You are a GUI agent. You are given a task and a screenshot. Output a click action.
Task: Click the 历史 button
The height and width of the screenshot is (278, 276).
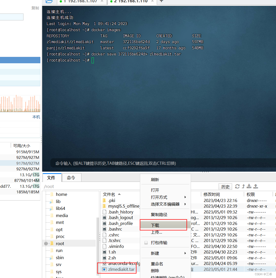225,186
